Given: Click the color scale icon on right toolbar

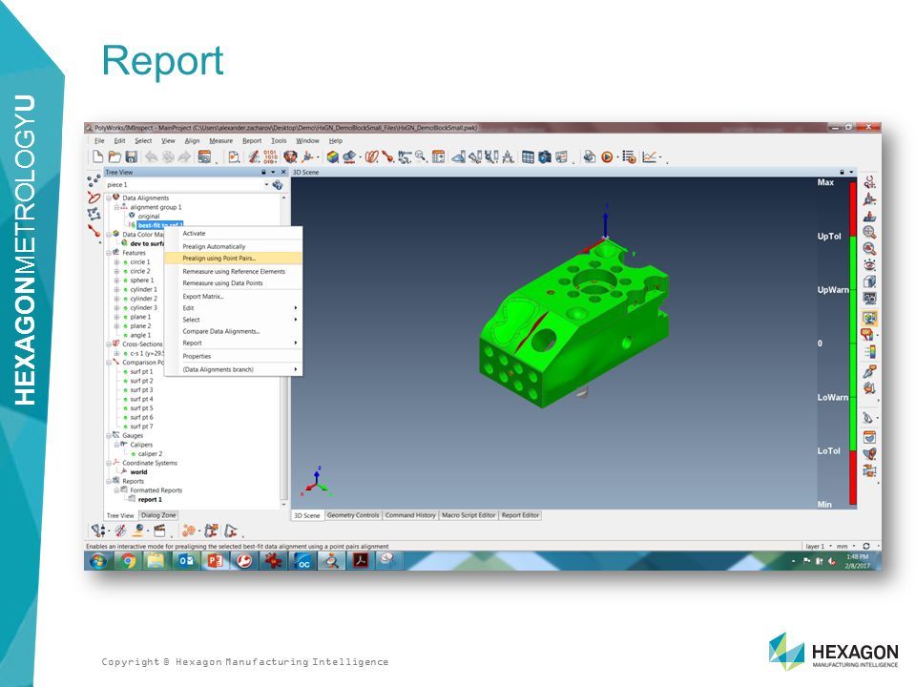Looking at the screenshot, I should (x=869, y=352).
